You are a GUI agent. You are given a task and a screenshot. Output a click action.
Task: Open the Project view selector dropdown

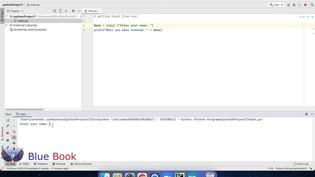coord(15,11)
